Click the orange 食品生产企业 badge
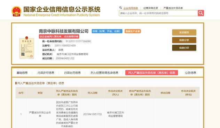220x128 pixels. click(133, 31)
